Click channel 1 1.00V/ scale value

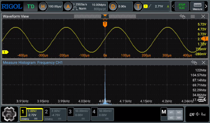(32, 111)
